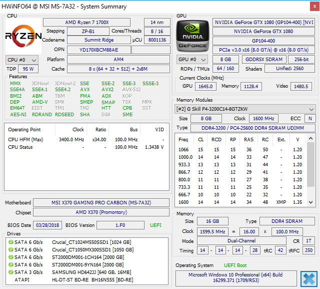Click the Windows 10 Professional OS field
This screenshot has width=320, height=289.
236,277
